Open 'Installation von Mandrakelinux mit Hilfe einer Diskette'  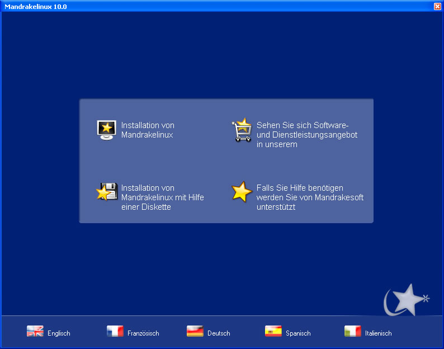[x=163, y=197]
